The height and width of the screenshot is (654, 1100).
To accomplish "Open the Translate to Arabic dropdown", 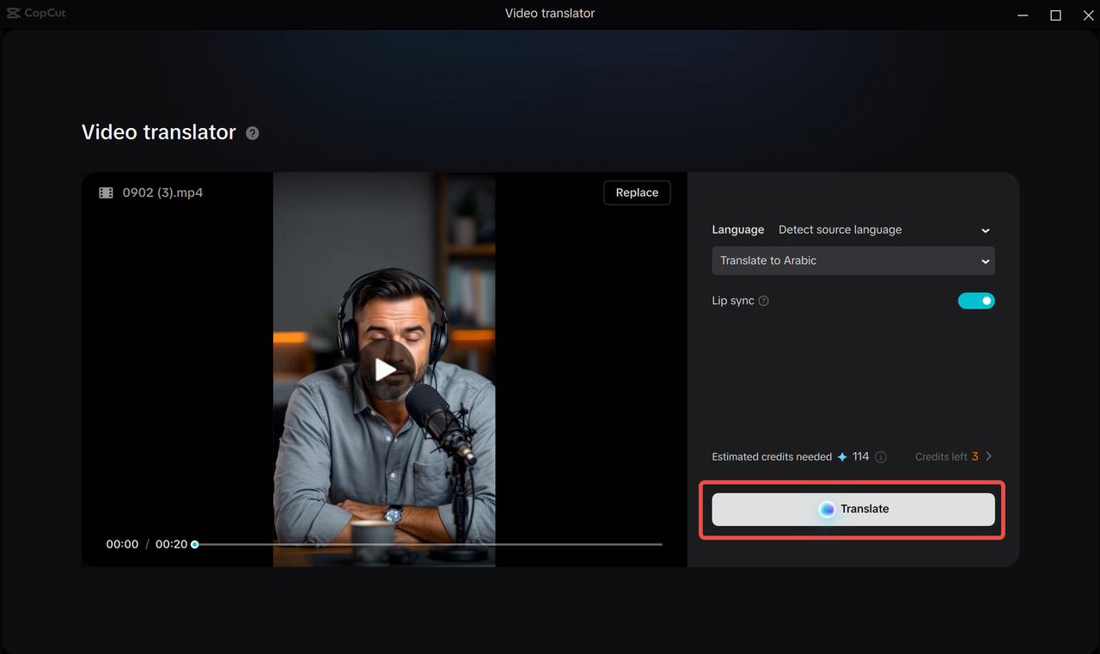I will pos(853,260).
